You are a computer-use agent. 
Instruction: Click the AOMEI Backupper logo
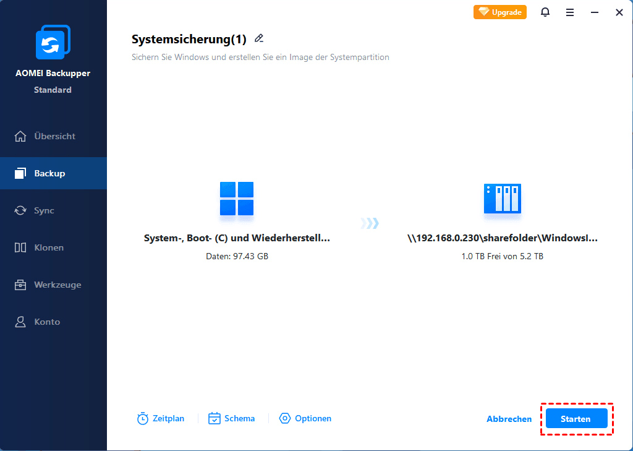click(x=53, y=41)
